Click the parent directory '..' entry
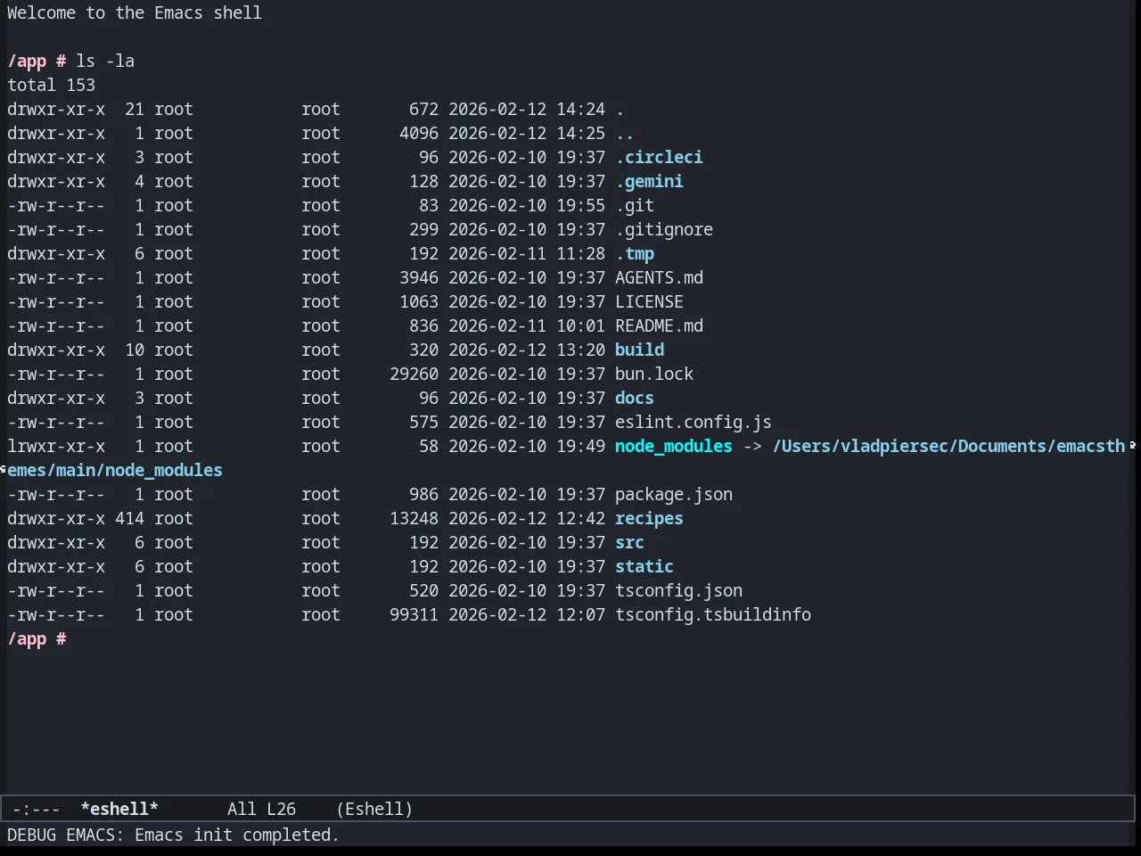The width and height of the screenshot is (1141, 856). tap(624, 133)
